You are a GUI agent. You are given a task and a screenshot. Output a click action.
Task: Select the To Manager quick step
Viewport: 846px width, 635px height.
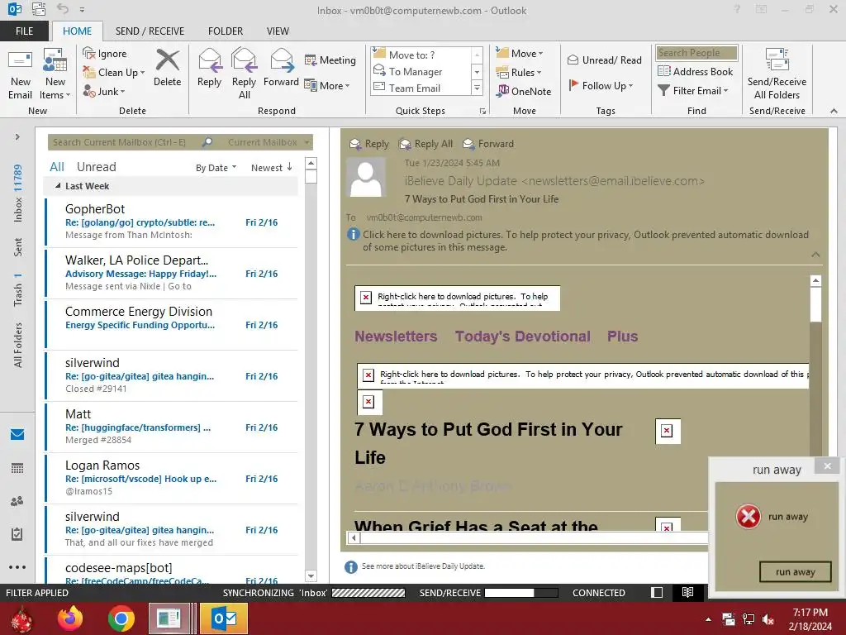(421, 71)
